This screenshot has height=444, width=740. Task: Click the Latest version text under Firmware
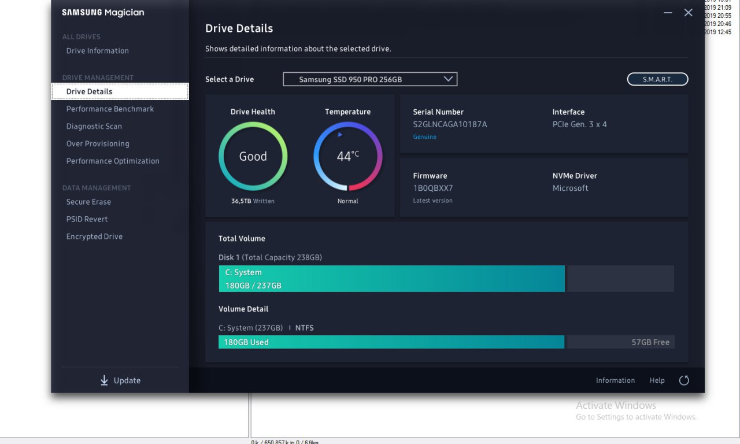(x=432, y=201)
